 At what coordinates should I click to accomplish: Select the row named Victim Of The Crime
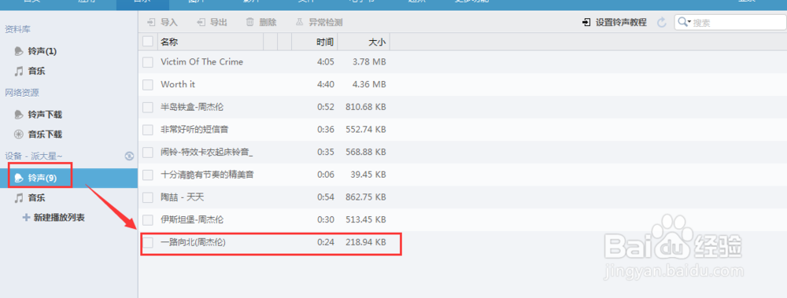pos(201,61)
